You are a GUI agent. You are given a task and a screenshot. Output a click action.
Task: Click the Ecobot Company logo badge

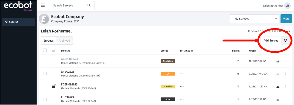44,19
